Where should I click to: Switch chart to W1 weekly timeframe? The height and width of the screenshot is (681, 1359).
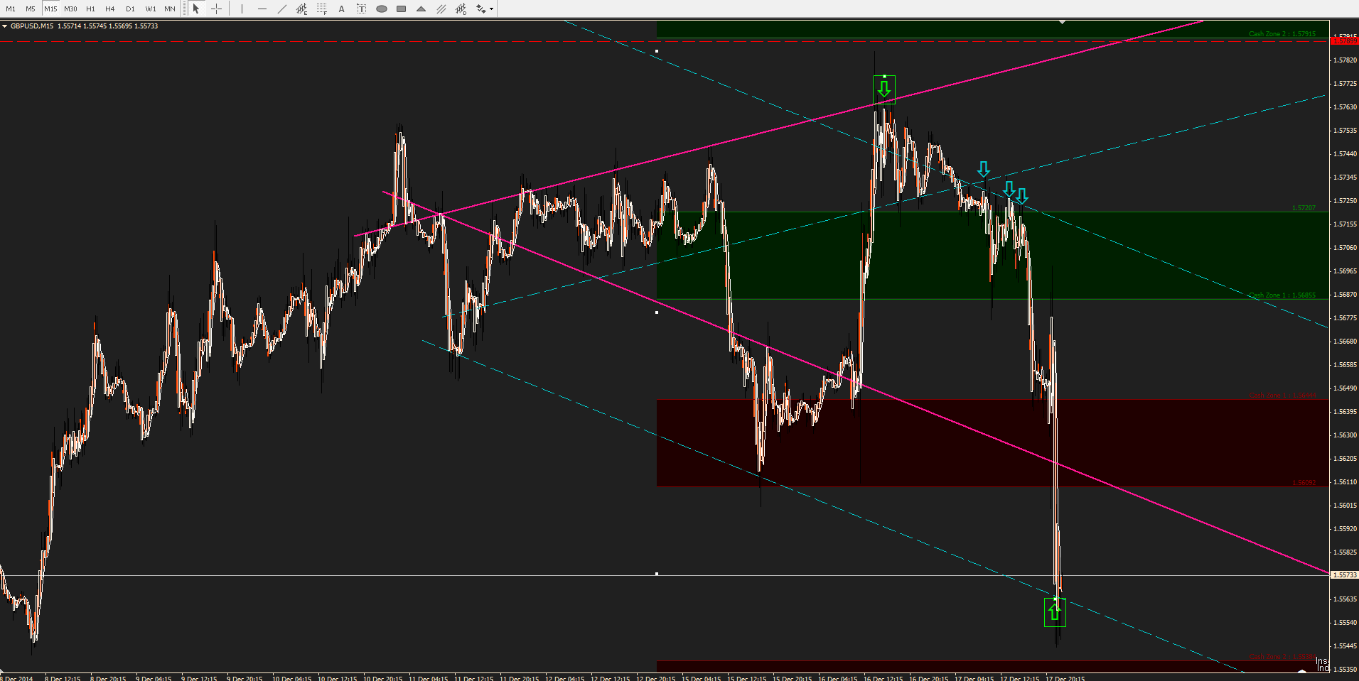tap(151, 9)
